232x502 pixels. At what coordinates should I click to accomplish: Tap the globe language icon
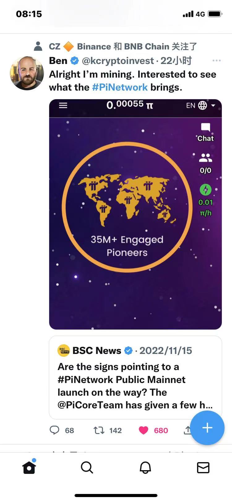[x=202, y=105]
